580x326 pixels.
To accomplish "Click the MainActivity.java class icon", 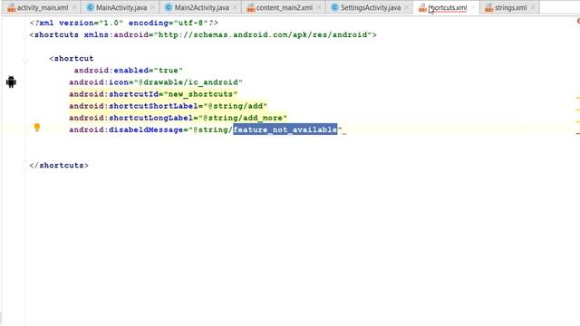I will (x=90, y=7).
